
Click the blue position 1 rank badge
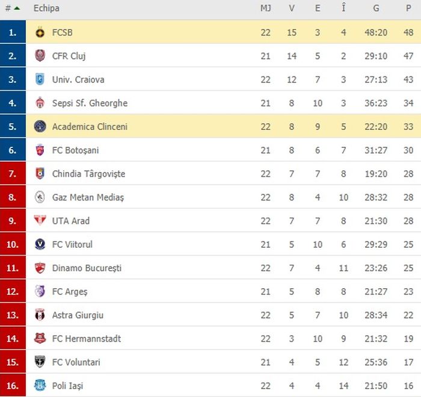[x=13, y=32]
